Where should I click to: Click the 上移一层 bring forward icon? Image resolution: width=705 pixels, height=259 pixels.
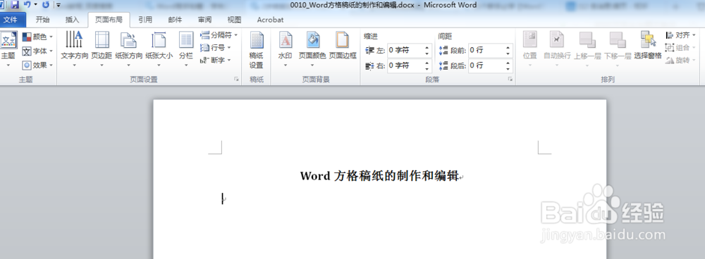pyautogui.click(x=587, y=40)
